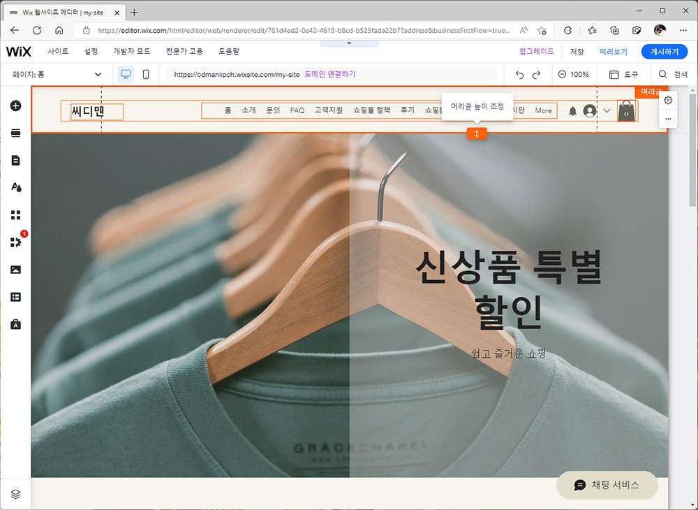This screenshot has height=510, width=698.
Task: Collapse the top bar with caret
Action: click(350, 43)
